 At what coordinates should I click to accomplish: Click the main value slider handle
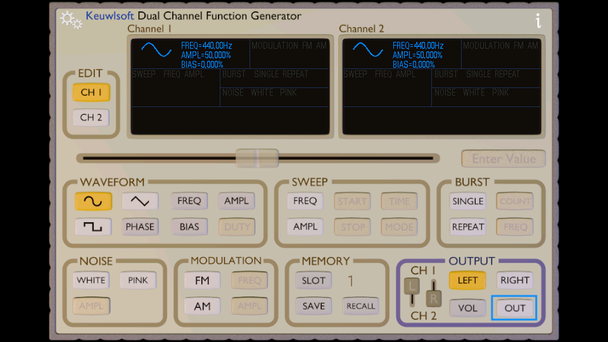[x=257, y=158]
